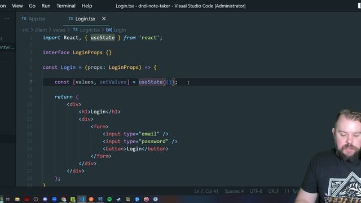This screenshot has height=203, width=361.
Task: Open the Help menu
Action: (87, 6)
